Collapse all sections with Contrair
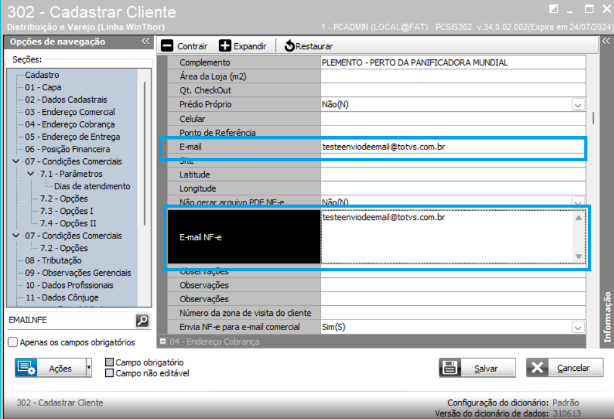The image size is (614, 419). (184, 46)
